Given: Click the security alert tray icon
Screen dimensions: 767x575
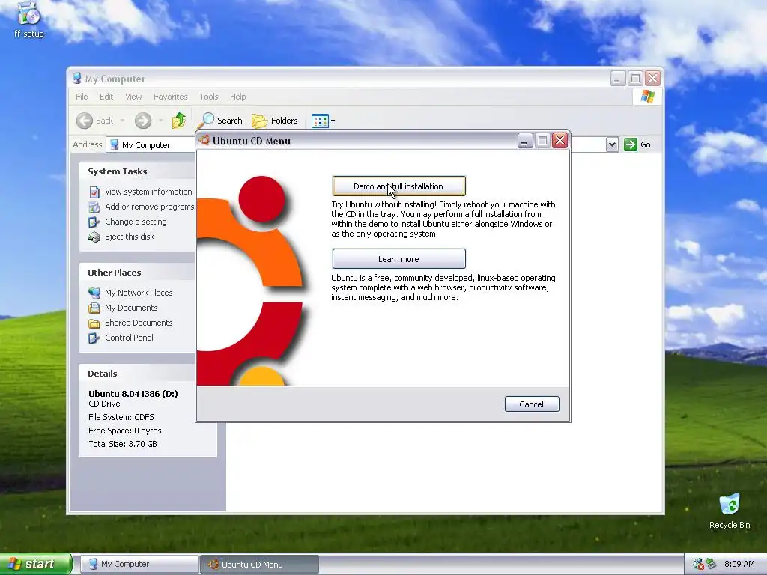Looking at the screenshot, I should coord(698,565).
